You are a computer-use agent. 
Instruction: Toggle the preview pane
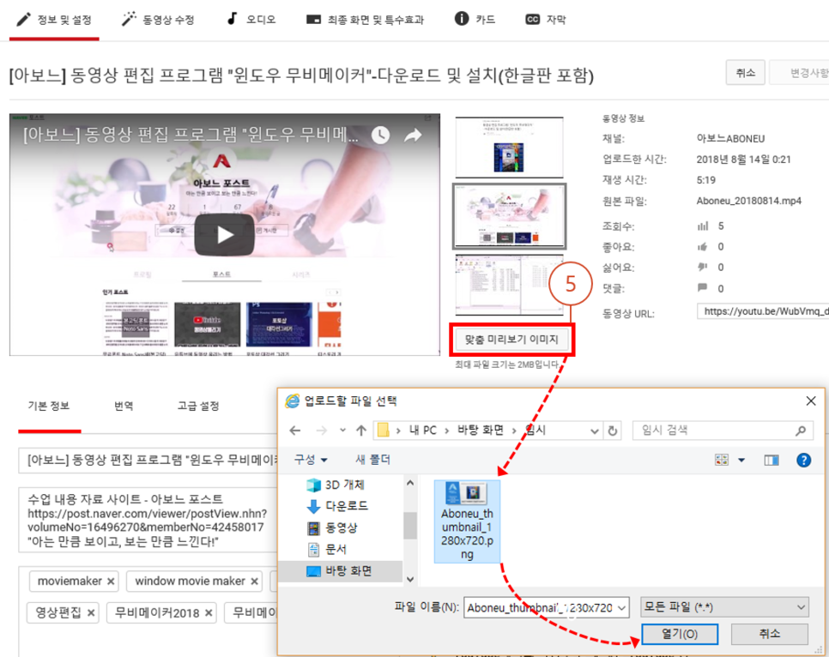point(772,461)
